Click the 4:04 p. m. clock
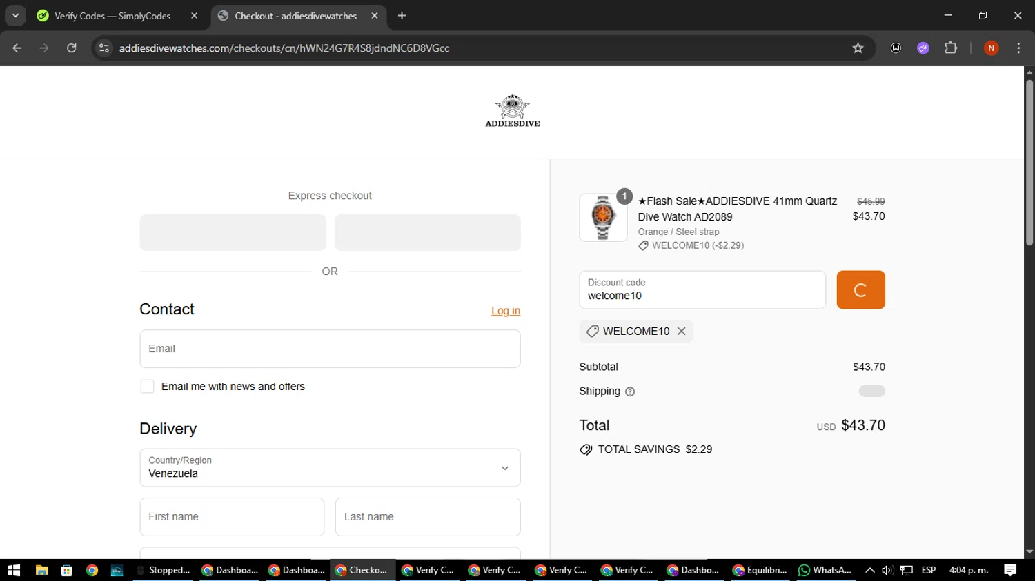 [969, 571]
